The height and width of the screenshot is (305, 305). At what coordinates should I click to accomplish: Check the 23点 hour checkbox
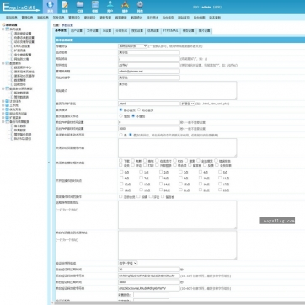(220, 190)
